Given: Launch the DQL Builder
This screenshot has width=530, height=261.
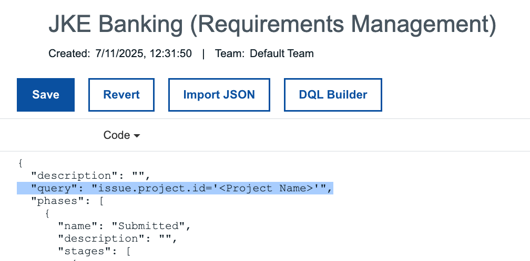Looking at the screenshot, I should [333, 95].
